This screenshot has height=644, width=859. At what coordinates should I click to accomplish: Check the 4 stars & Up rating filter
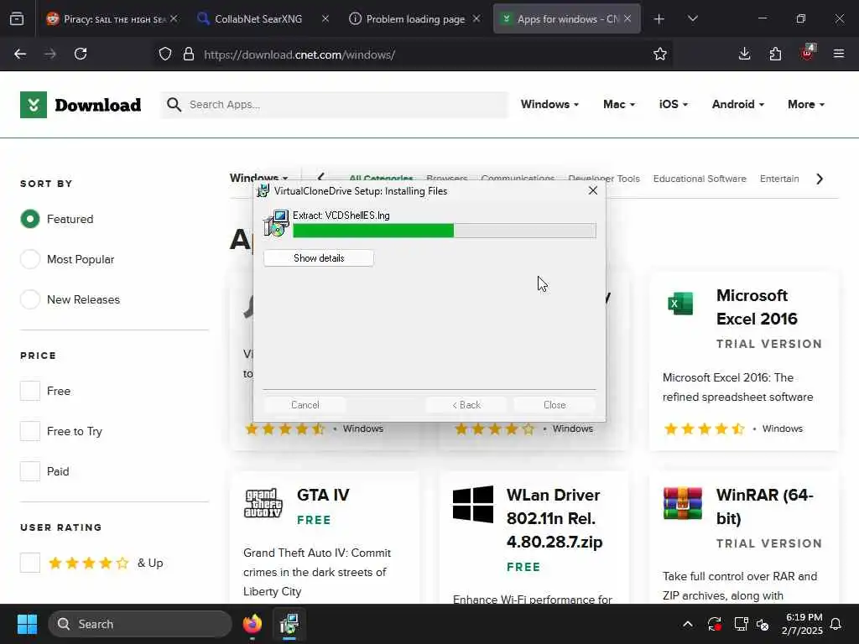coord(30,563)
